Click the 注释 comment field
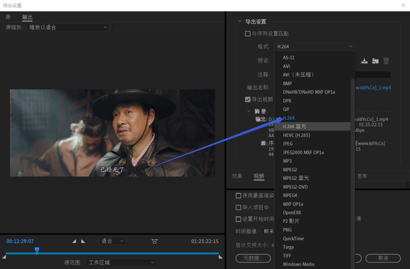Screen dimensions: 410x269 [373, 74]
